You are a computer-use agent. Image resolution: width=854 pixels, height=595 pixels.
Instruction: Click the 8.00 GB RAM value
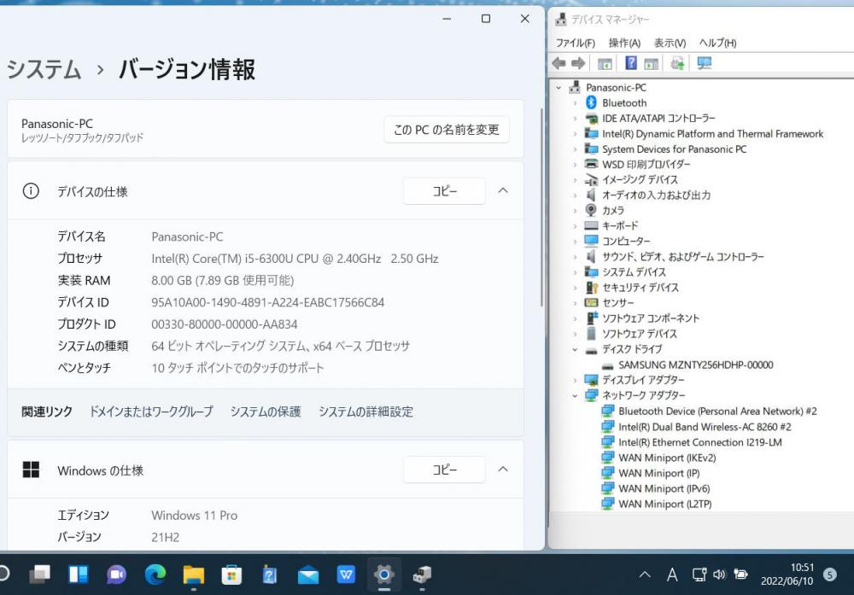click(223, 280)
